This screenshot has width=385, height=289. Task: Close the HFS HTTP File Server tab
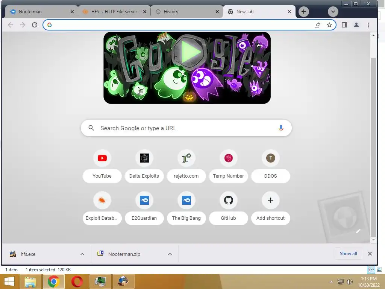[x=145, y=12]
